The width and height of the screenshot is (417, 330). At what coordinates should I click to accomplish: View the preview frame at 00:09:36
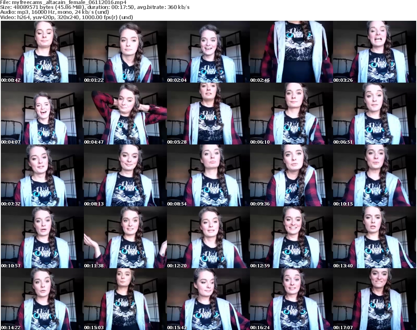(291, 176)
